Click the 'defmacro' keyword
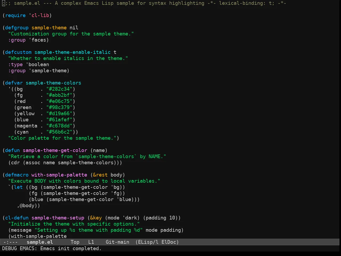Image resolution: width=341 pixels, height=256 pixels. pos(17,175)
